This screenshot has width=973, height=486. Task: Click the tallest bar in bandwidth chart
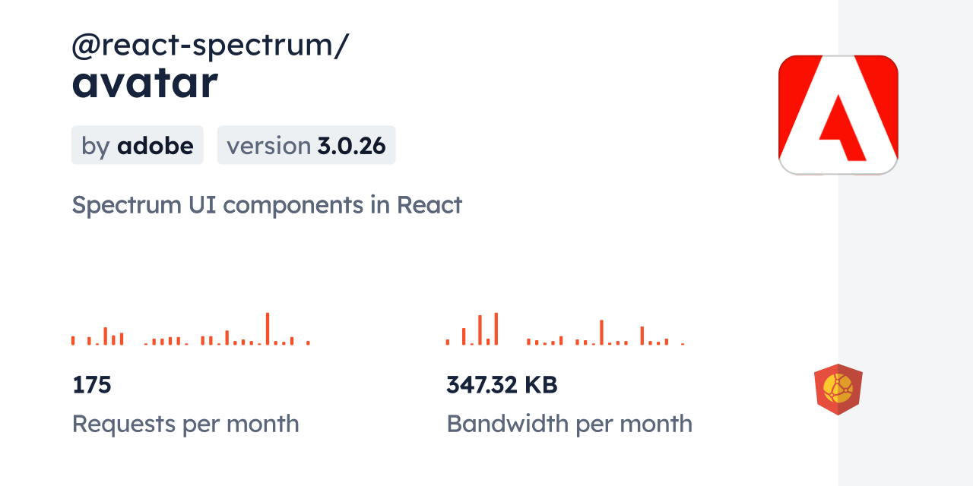coord(496,329)
